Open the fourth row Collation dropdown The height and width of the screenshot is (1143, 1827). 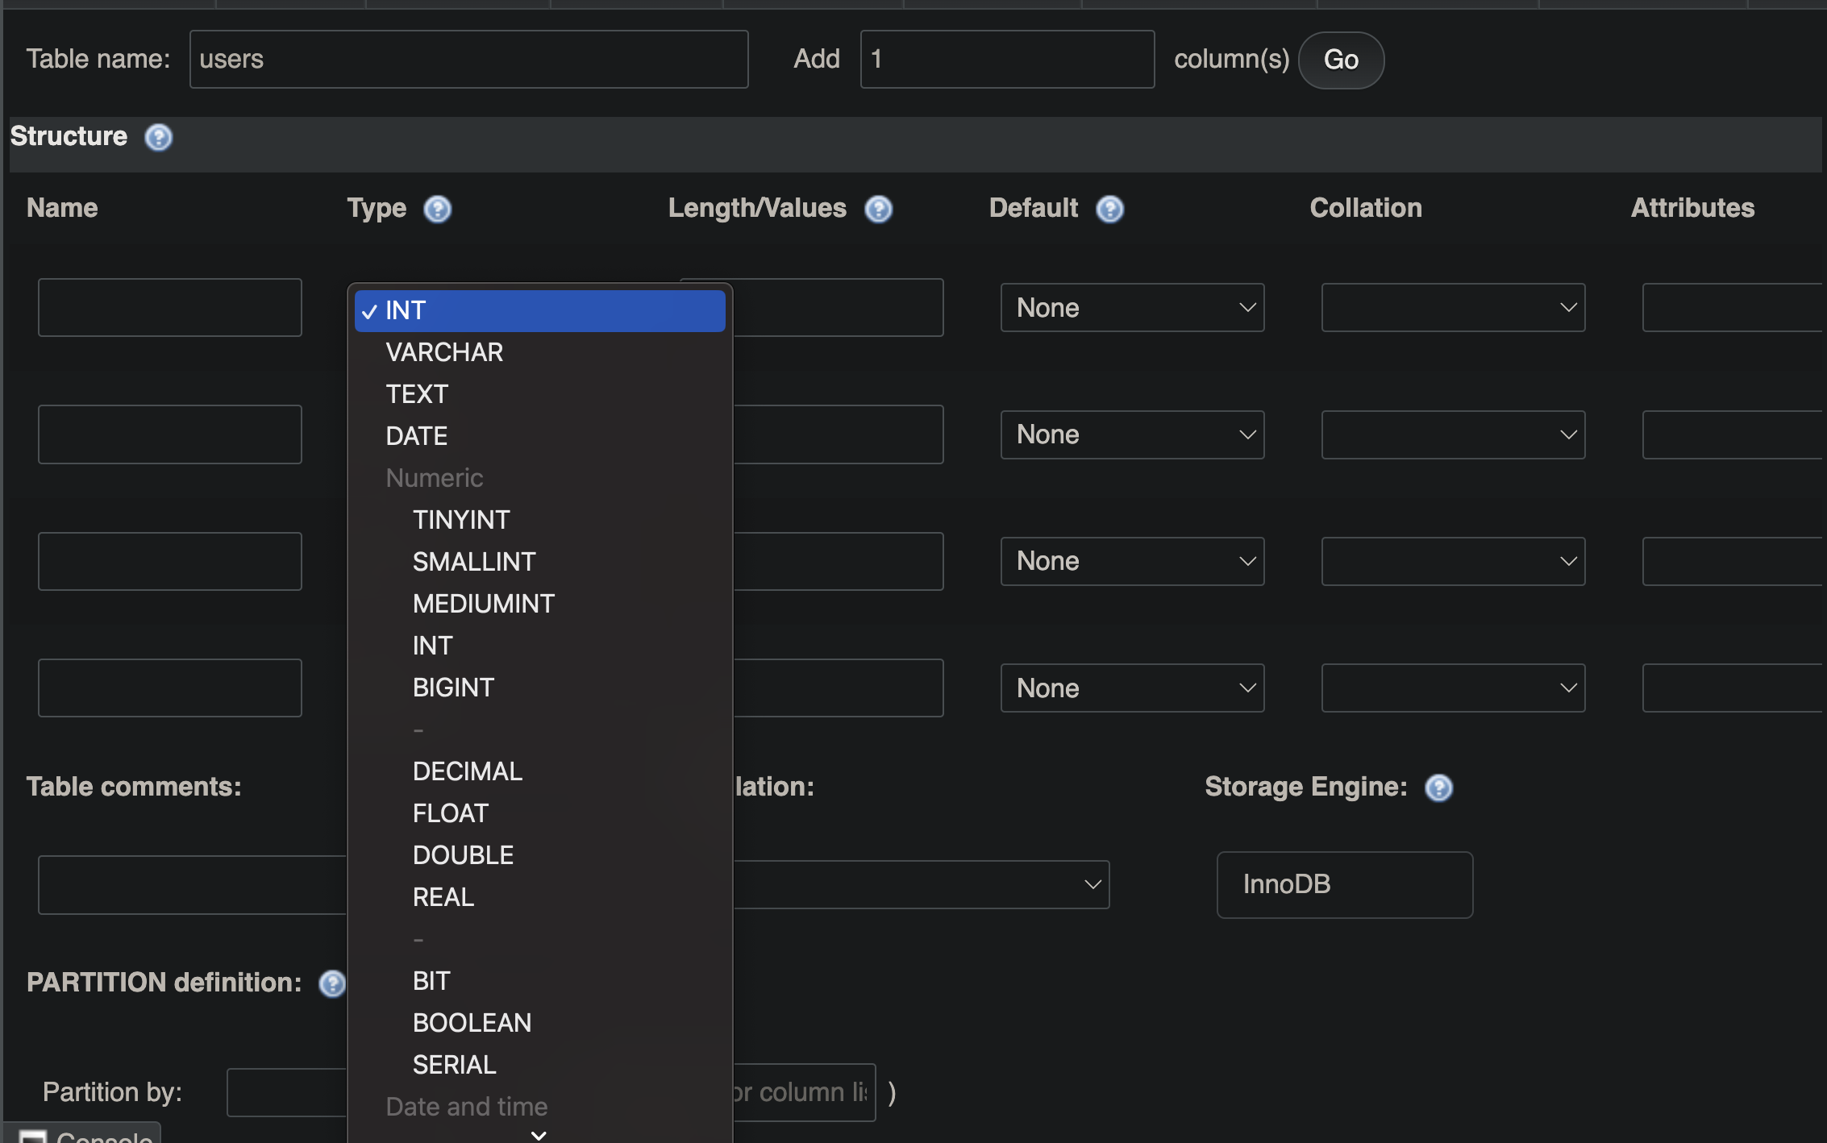point(1453,688)
